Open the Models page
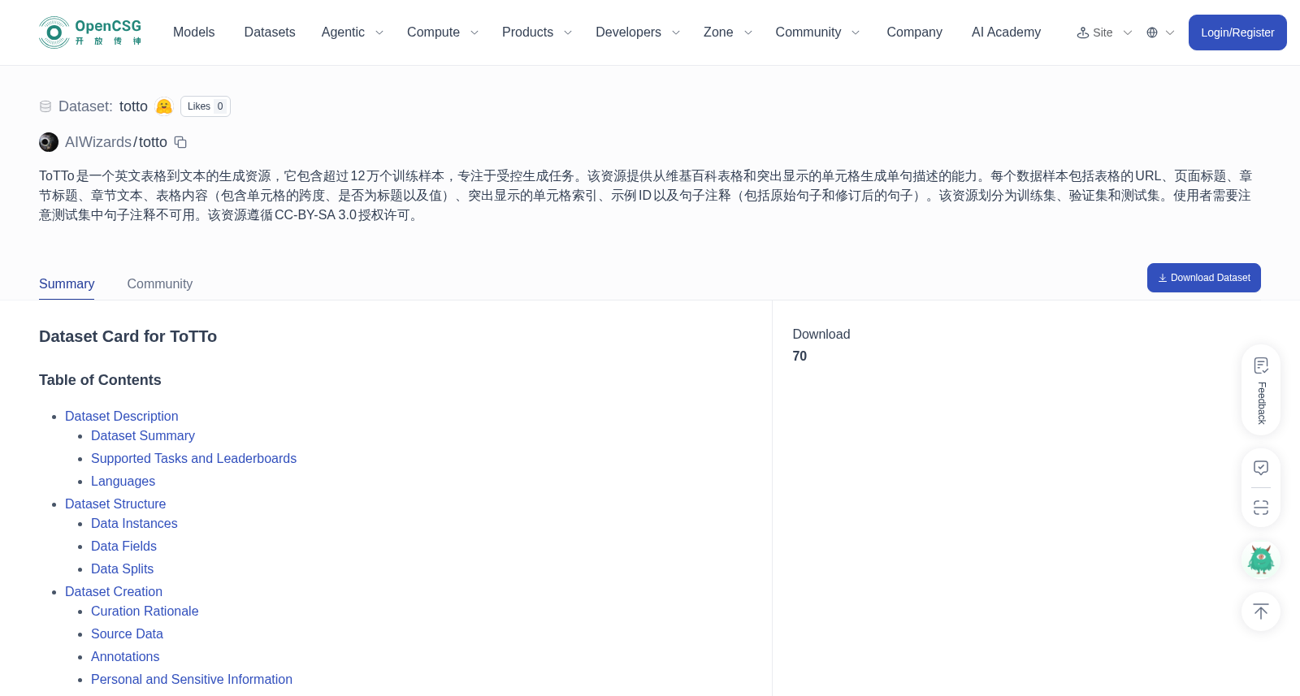1300x696 pixels. click(194, 32)
